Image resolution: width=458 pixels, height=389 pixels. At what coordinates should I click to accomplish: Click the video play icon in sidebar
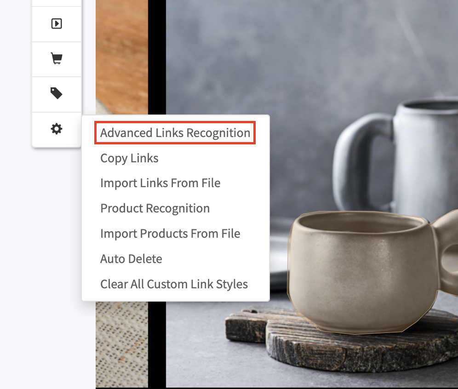click(56, 23)
